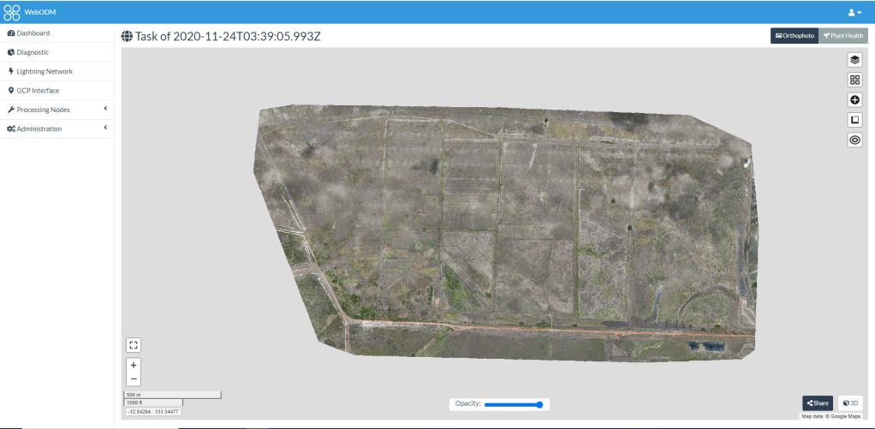Go to the Dashboard page

point(33,33)
